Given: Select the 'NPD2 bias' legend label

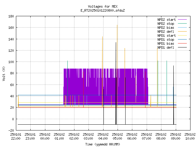Looking at the screenshot, I should 166,28.
